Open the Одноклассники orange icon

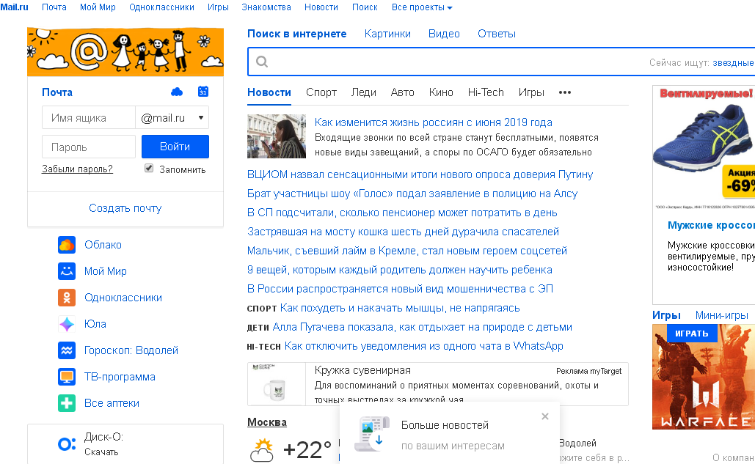point(67,298)
